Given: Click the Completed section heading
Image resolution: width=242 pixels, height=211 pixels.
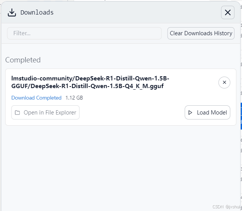Looking at the screenshot, I should tap(23, 60).
